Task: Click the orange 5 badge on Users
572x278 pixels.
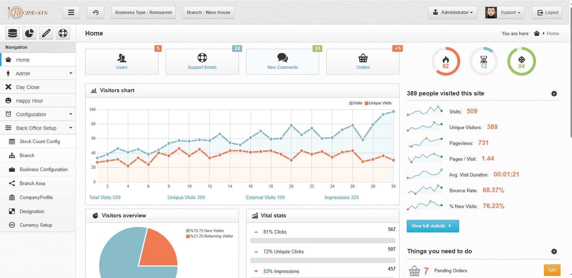Action: pyautogui.click(x=158, y=48)
